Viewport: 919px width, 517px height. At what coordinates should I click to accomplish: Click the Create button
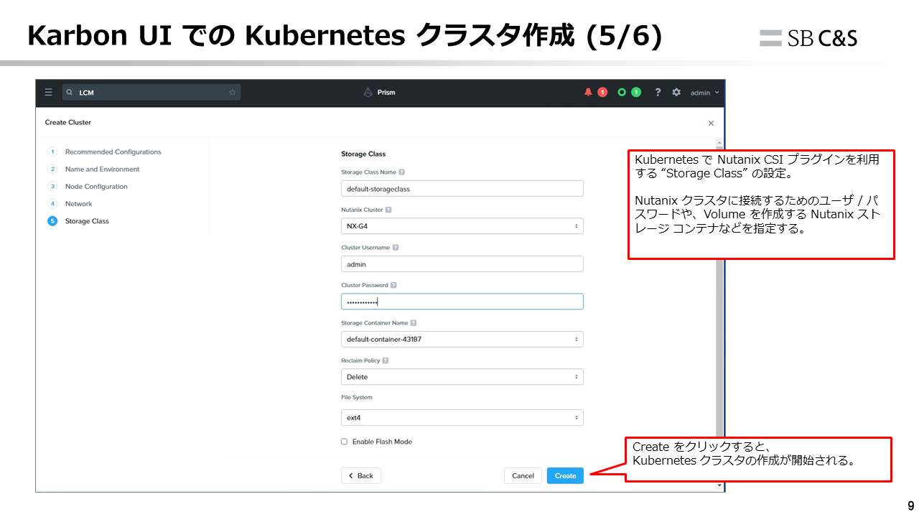pyautogui.click(x=565, y=475)
